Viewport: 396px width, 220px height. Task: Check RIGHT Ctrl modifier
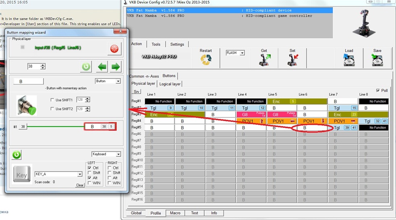109,168
